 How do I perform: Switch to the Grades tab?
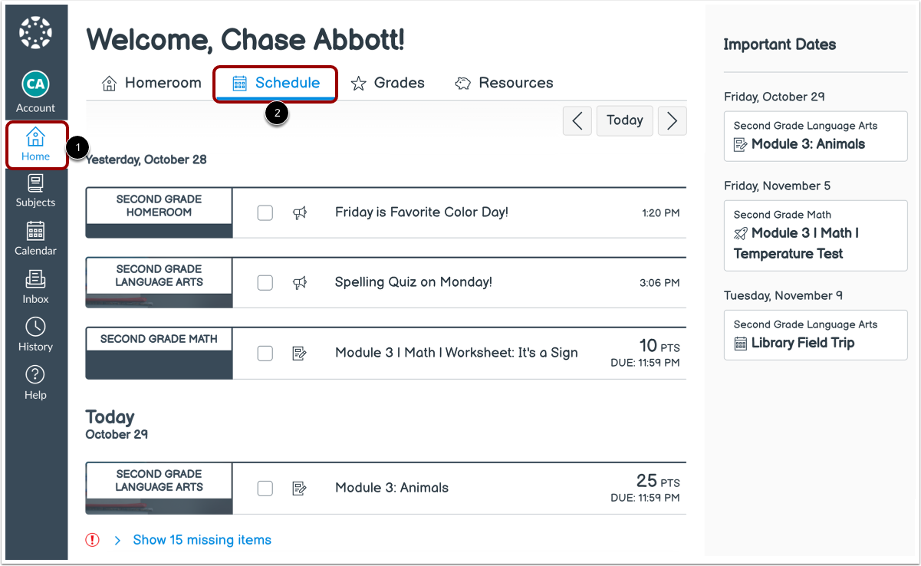(387, 83)
